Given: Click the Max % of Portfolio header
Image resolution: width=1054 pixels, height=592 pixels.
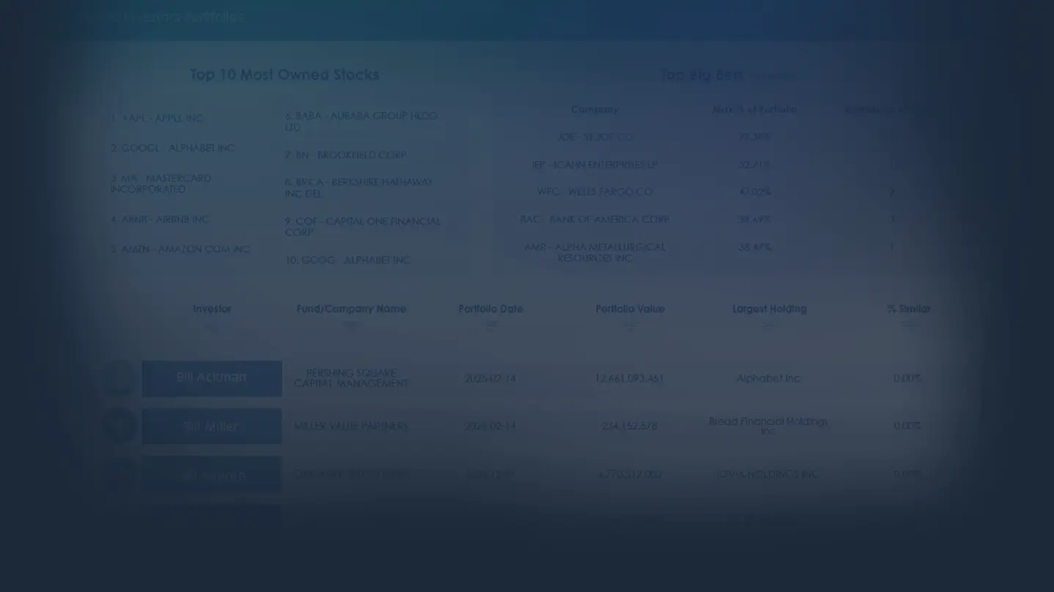Looking at the screenshot, I should click(754, 109).
